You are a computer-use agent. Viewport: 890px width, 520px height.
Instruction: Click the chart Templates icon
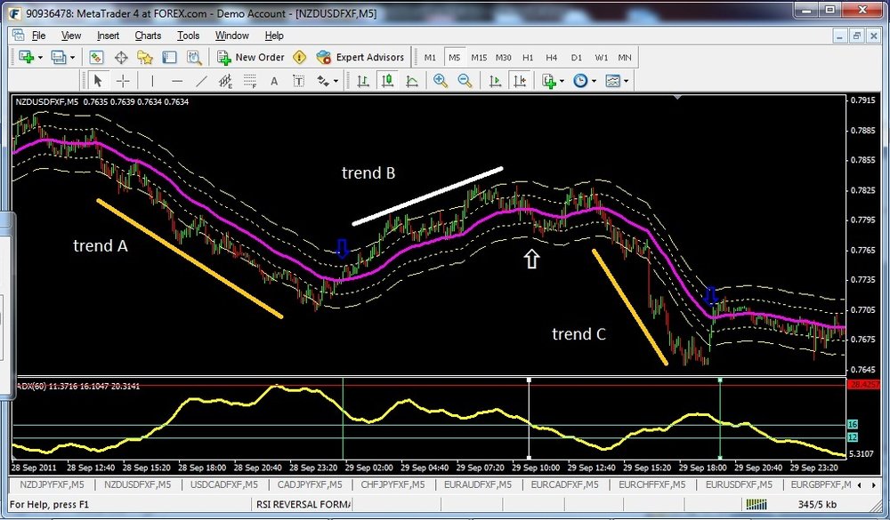(612, 81)
